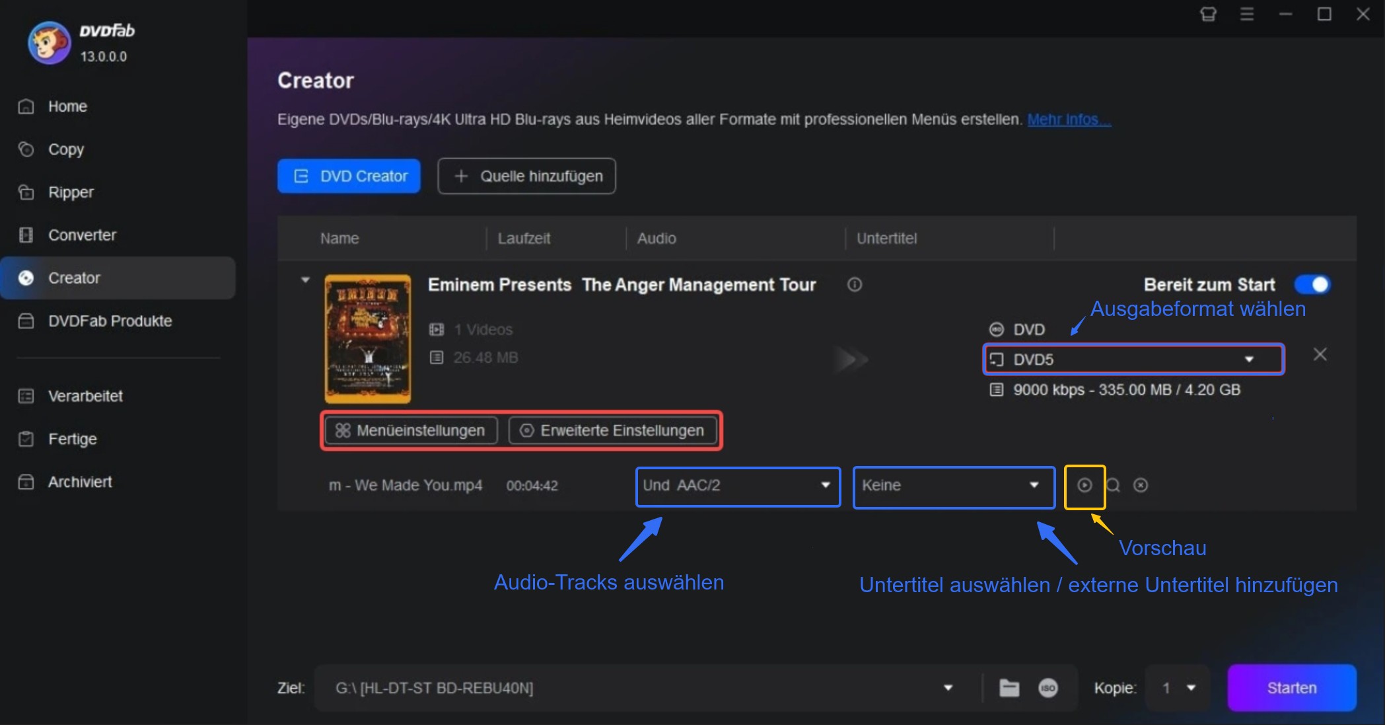
Task: Click the preview playback icon
Action: point(1084,485)
